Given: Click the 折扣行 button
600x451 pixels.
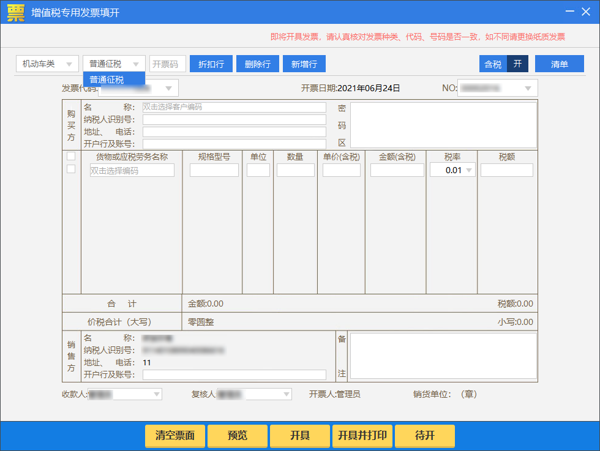Looking at the screenshot, I should pos(211,64).
